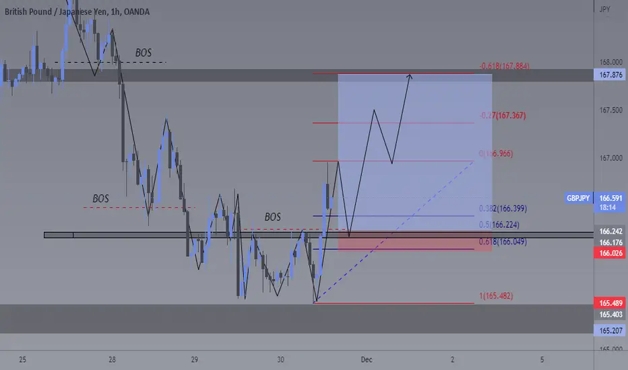Click the 167.876 price axis label
Image resolution: width=628 pixels, height=370 pixels.
coord(610,75)
